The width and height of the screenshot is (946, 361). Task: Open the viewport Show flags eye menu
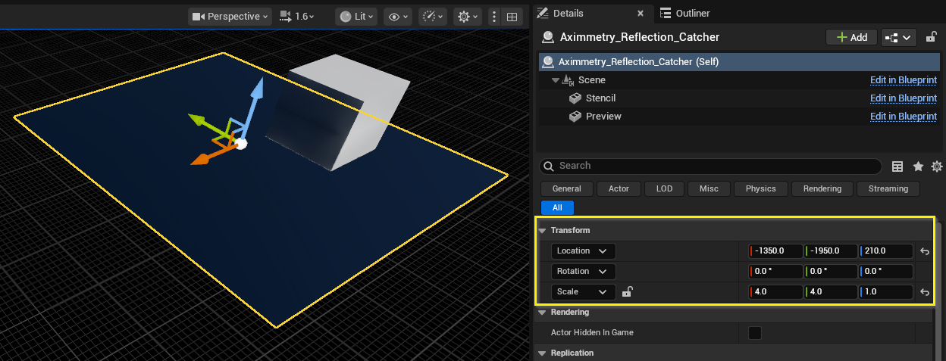pyautogui.click(x=398, y=17)
